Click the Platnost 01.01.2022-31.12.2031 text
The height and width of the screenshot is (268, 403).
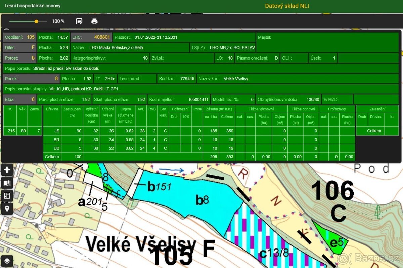pyautogui.click(x=146, y=37)
